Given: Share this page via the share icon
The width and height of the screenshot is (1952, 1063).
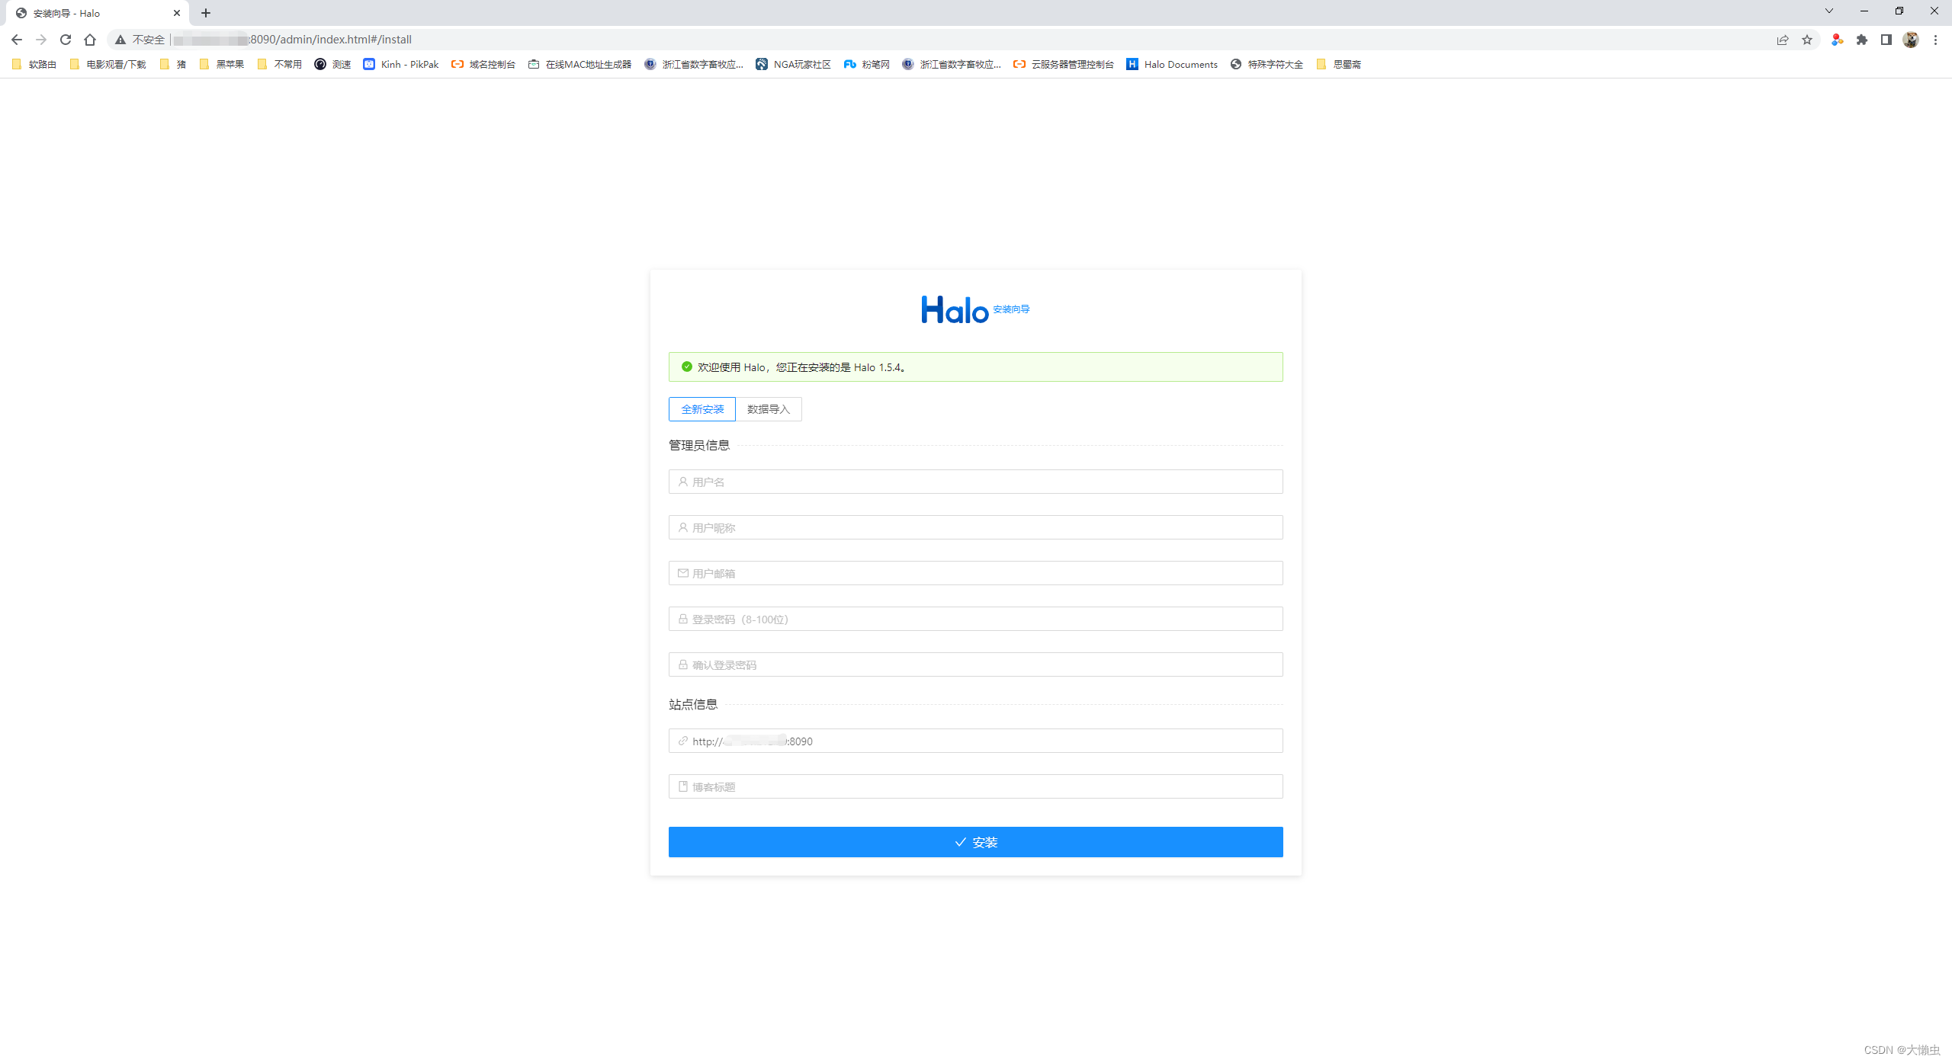Looking at the screenshot, I should click(1783, 40).
